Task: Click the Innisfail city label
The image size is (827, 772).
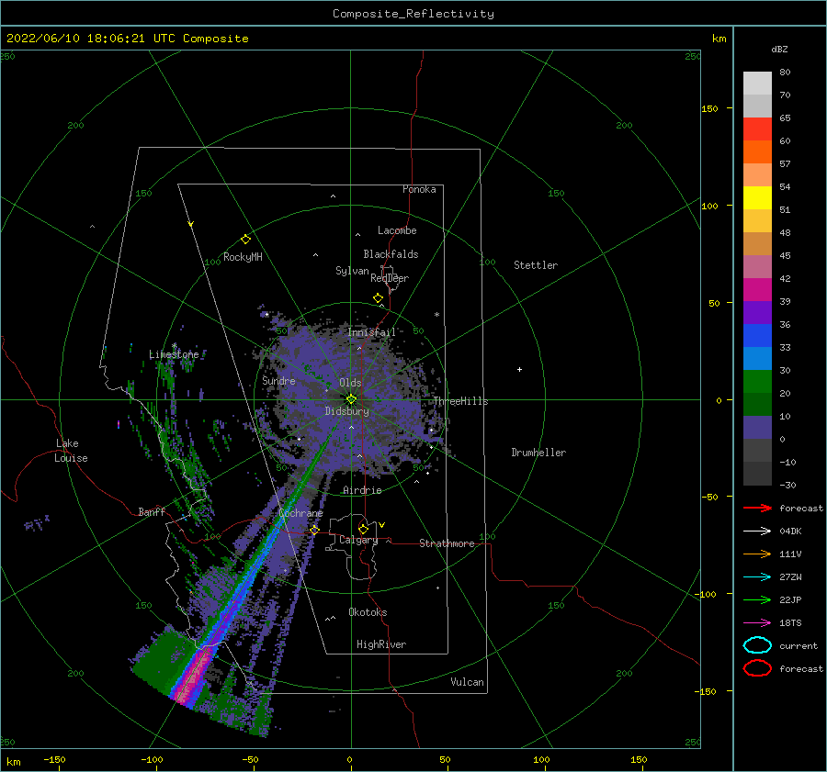Action: tap(371, 332)
